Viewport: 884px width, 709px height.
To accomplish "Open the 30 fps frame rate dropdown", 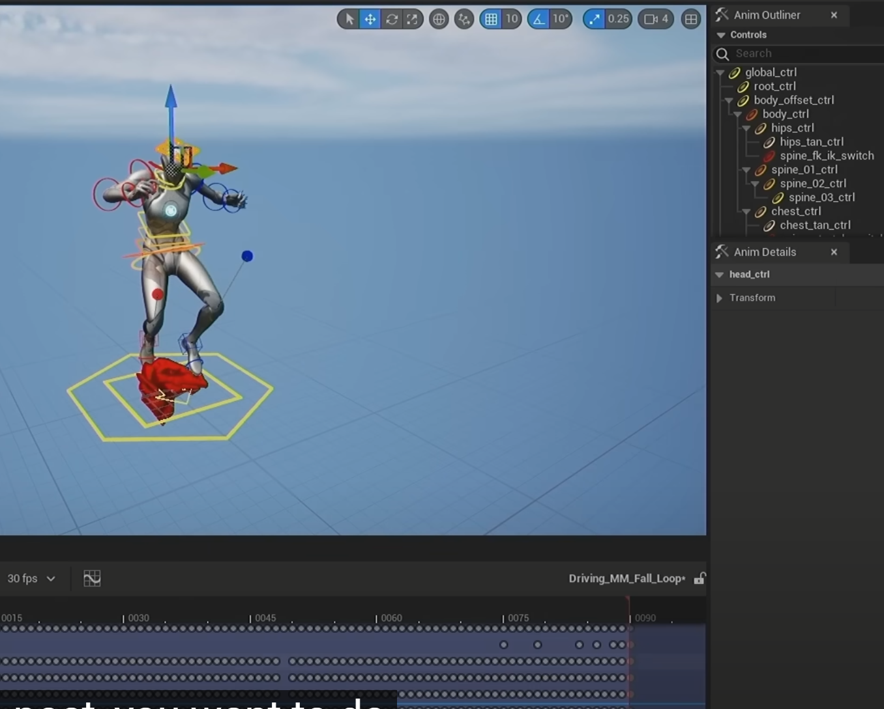I will pos(31,578).
